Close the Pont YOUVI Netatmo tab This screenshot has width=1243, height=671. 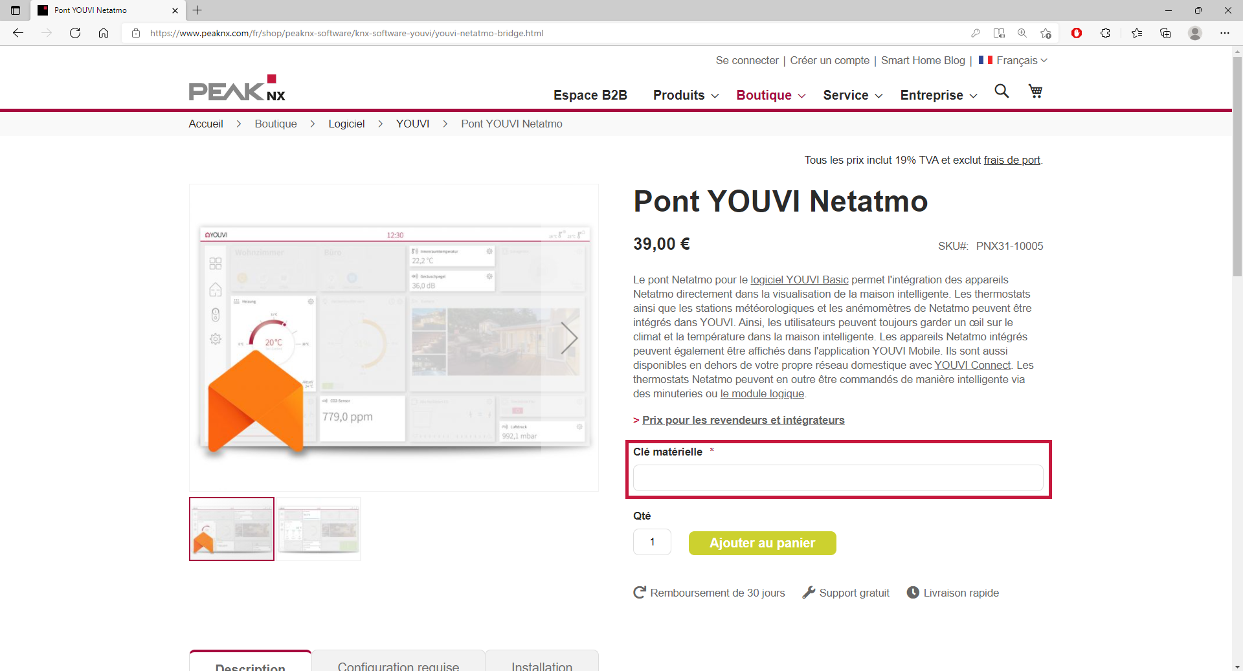175,10
